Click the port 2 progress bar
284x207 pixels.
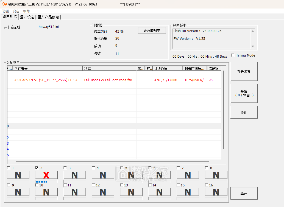coord(46,182)
